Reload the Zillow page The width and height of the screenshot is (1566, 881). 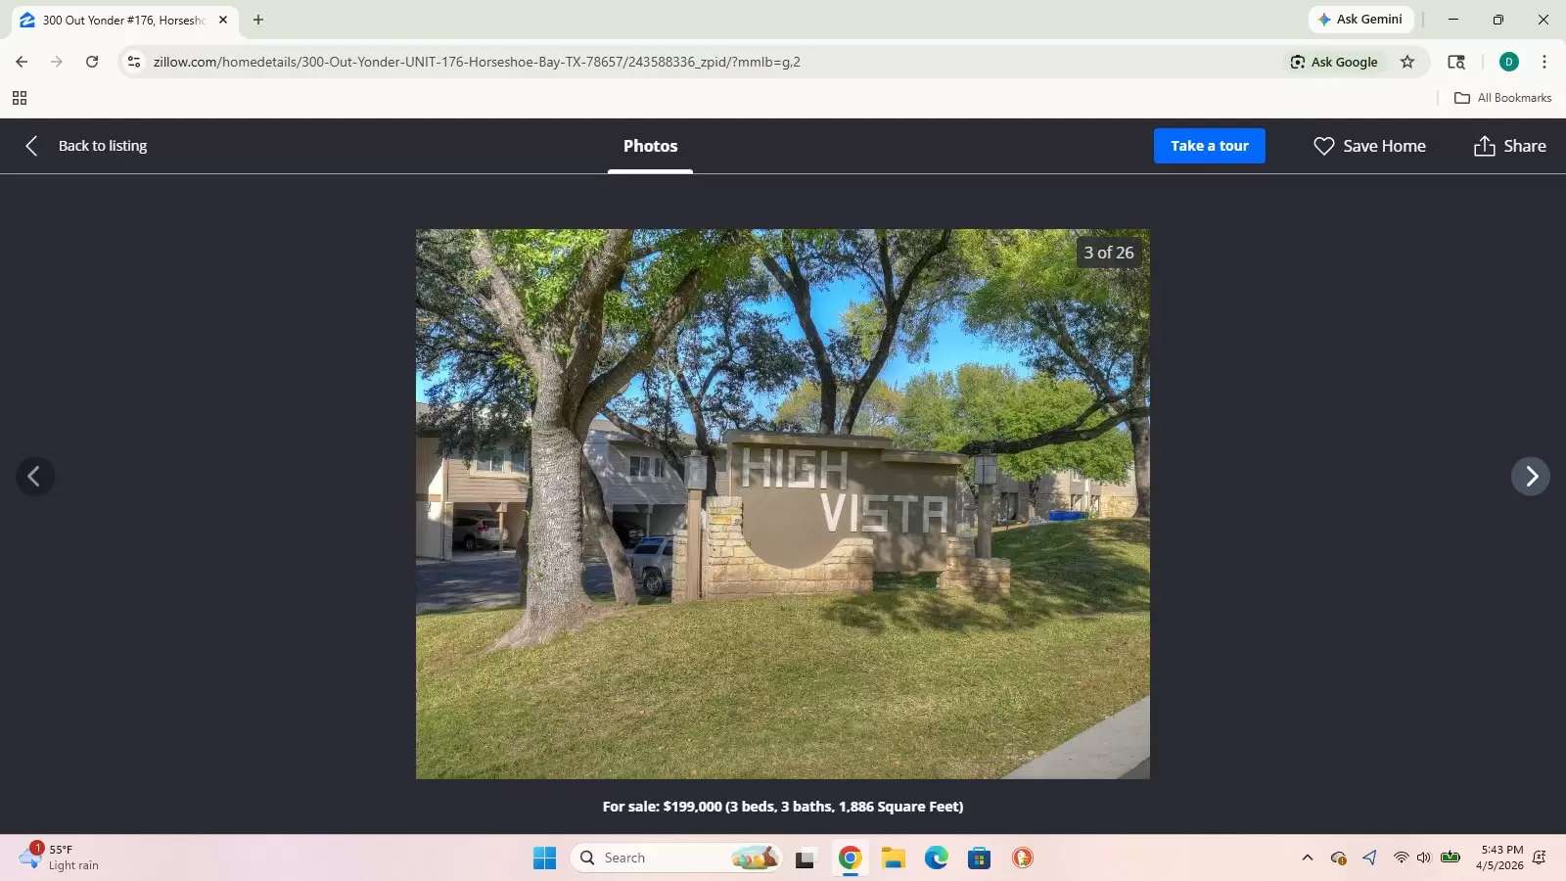[92, 62]
